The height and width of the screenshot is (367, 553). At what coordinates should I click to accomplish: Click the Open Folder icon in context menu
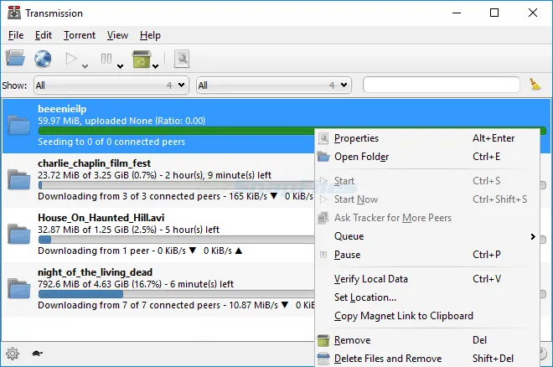[x=323, y=157]
